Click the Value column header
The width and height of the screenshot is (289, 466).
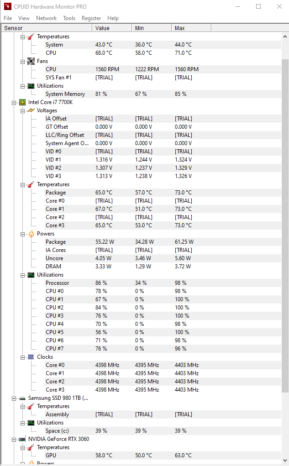click(x=112, y=28)
